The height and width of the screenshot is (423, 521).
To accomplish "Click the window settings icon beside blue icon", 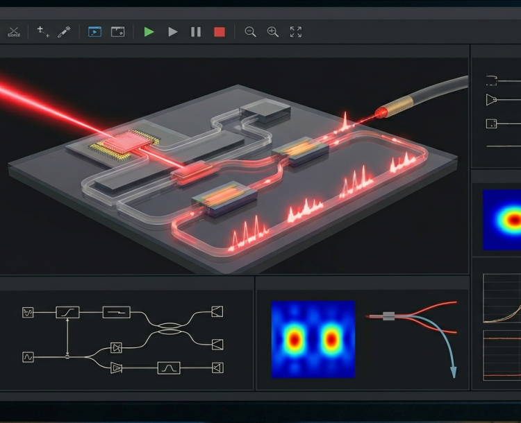I will coord(117,32).
